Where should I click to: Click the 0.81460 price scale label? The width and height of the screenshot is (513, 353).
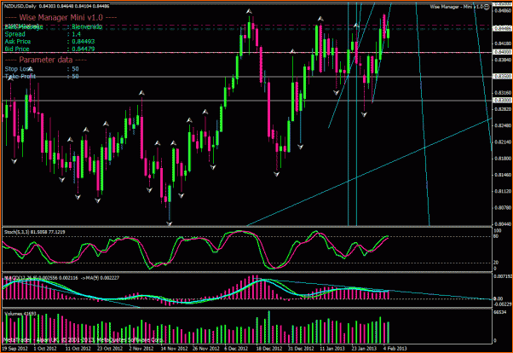tap(503, 175)
